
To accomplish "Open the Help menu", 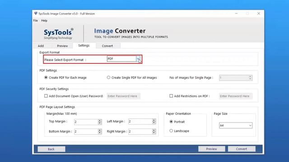I will (x=44, y=21).
